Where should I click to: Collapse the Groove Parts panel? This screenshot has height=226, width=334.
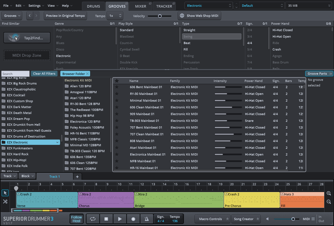[319, 74]
